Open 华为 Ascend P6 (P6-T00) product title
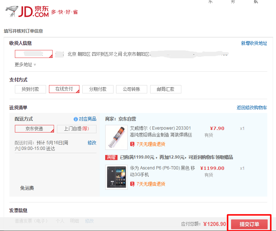This screenshot has width=276, height=231. click(x=162, y=171)
